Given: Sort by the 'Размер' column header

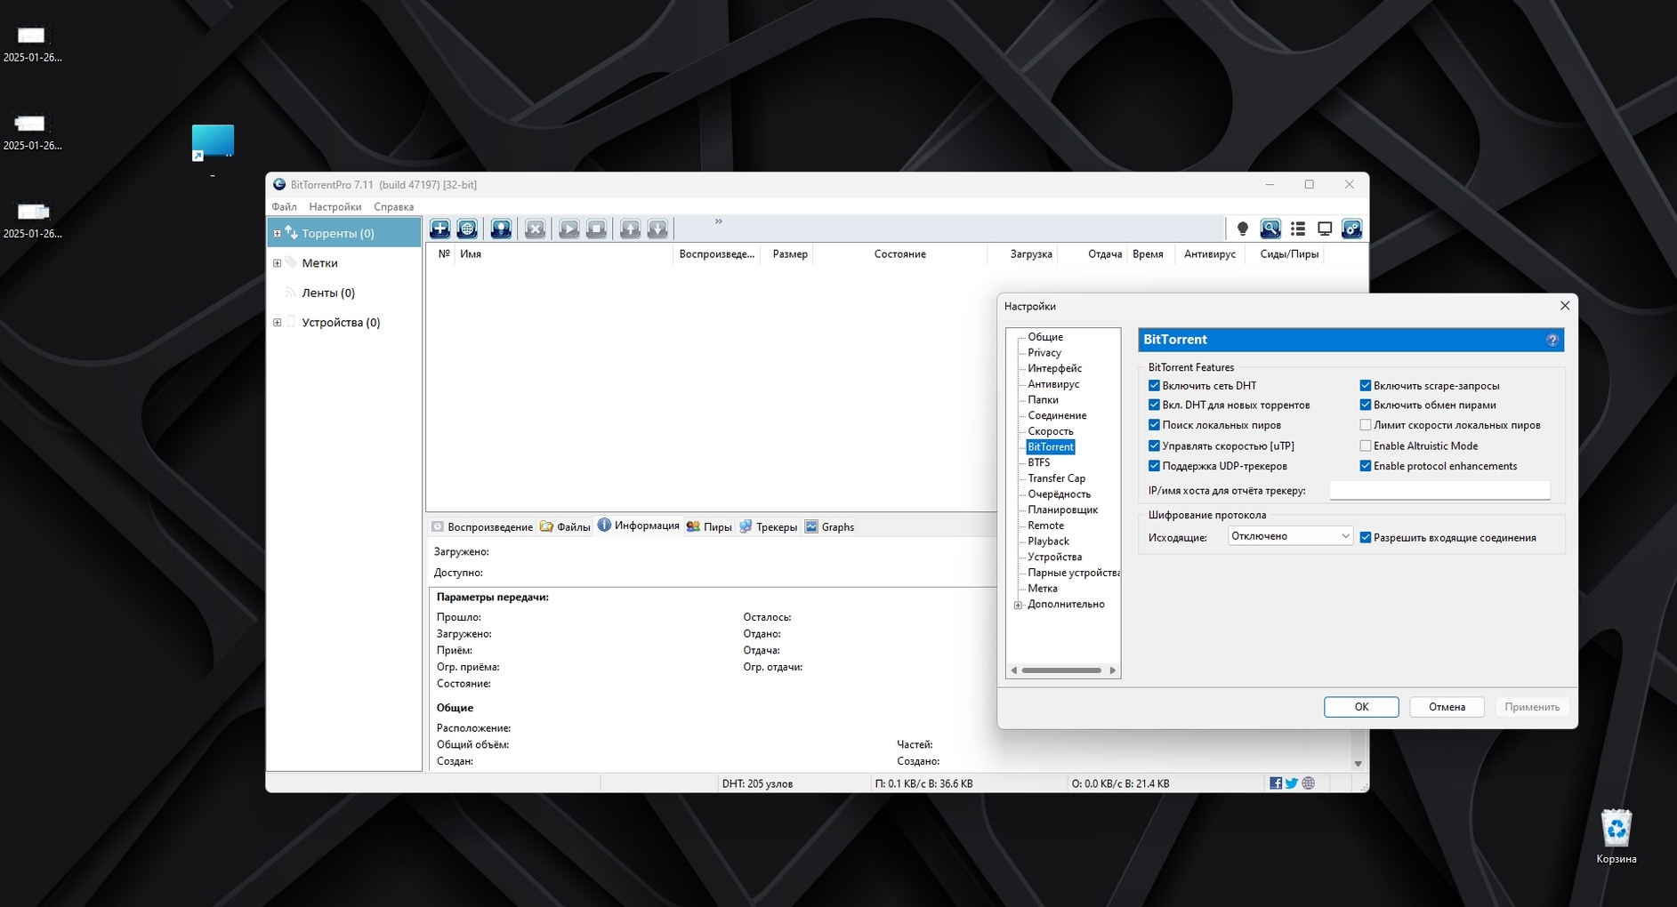Looking at the screenshot, I should [790, 254].
